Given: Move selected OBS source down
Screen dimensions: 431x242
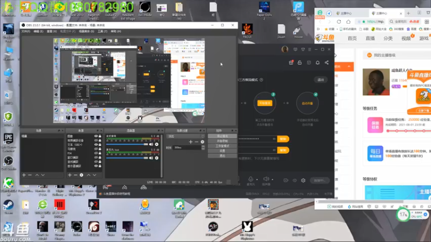Looking at the screenshot, I should tap(95, 175).
